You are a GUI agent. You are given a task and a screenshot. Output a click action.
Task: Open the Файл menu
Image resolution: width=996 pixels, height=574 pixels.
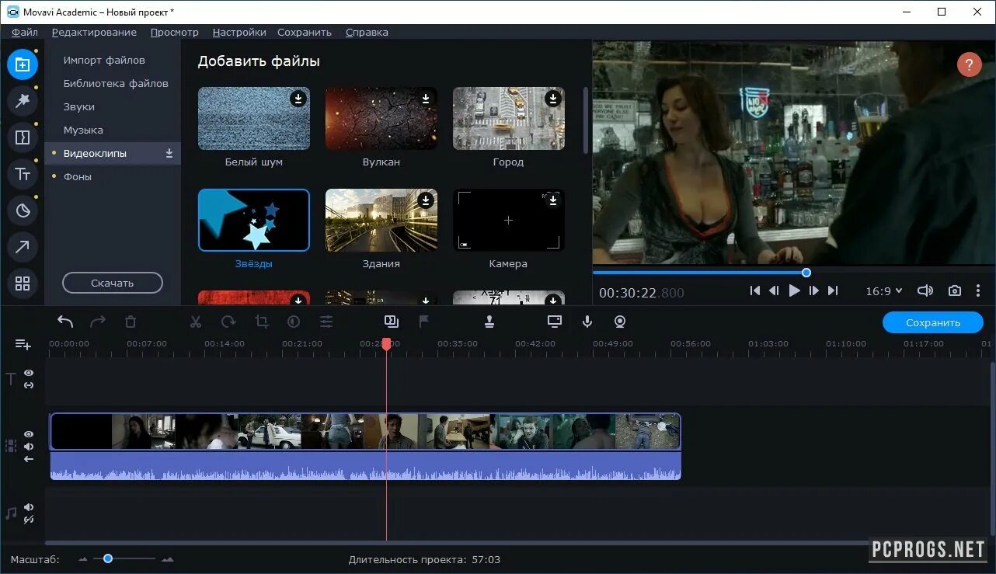point(25,32)
